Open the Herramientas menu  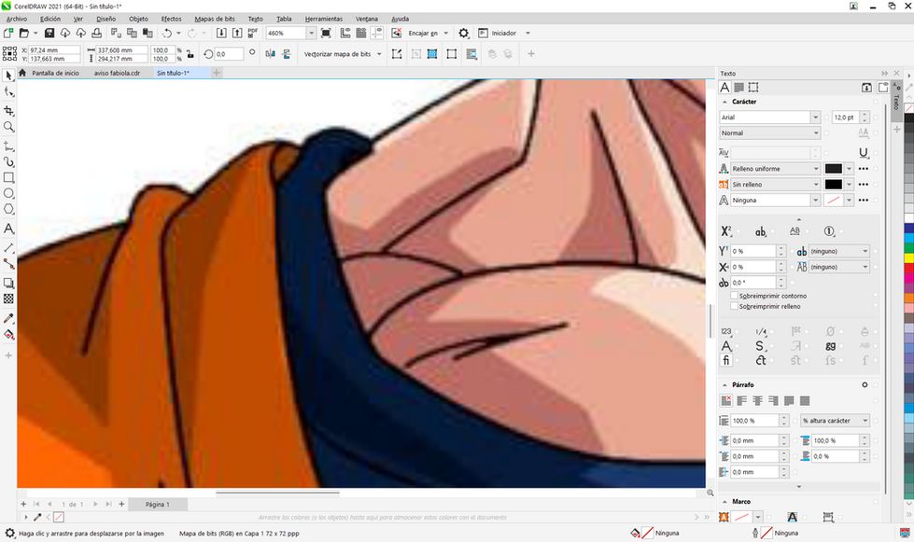(324, 19)
